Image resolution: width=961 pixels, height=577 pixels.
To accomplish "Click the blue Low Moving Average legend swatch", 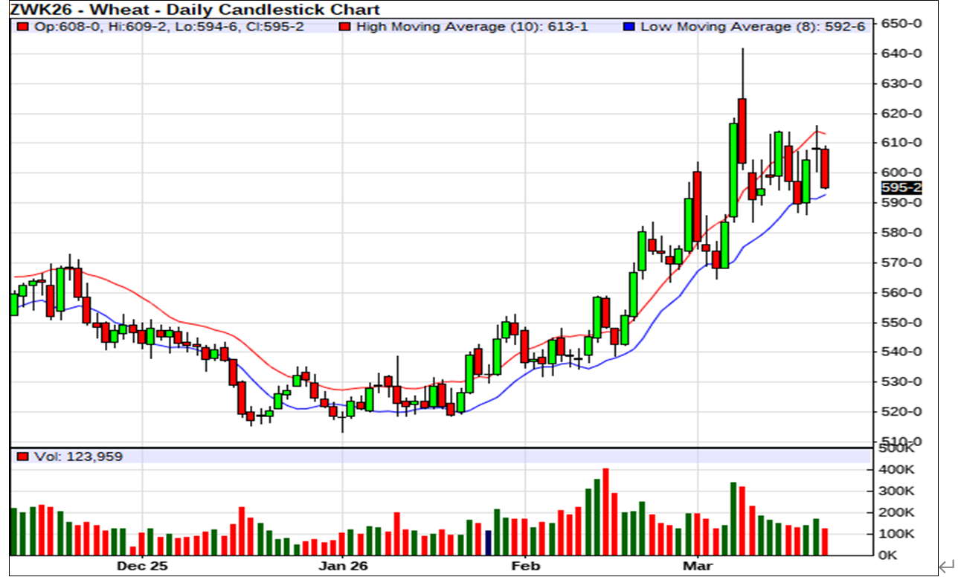I will point(629,27).
